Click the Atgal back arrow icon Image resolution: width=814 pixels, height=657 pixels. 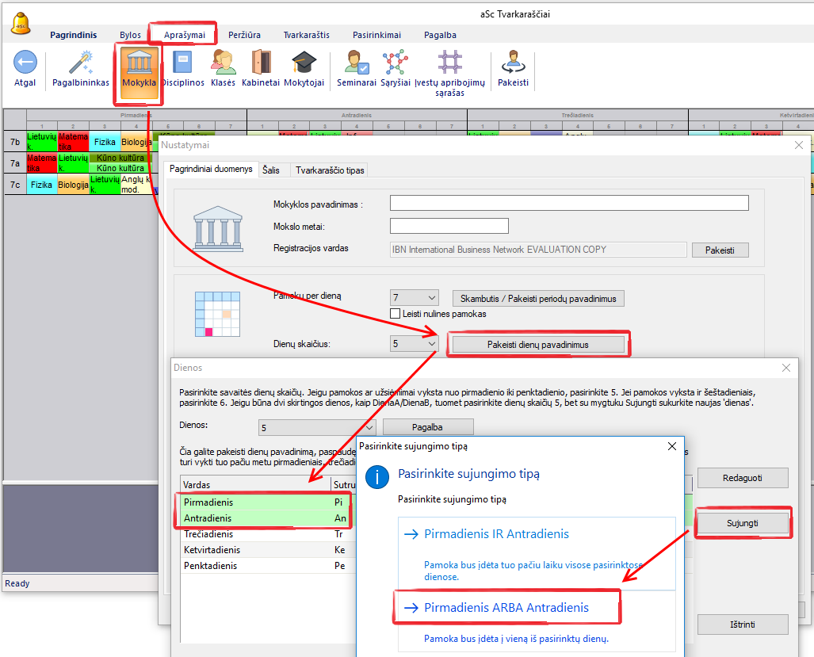tap(25, 63)
